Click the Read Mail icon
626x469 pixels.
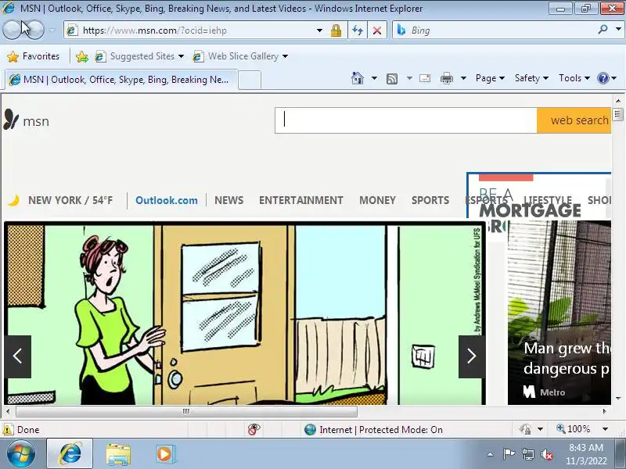click(x=425, y=78)
